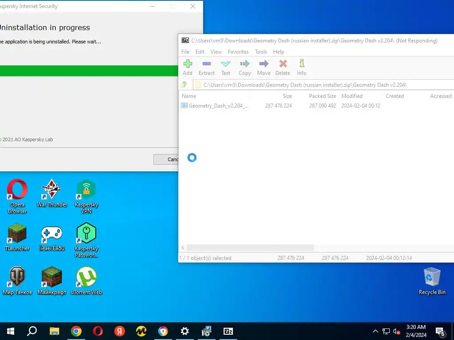Select Kaspersky VPN desktop shortcut

coord(86,196)
